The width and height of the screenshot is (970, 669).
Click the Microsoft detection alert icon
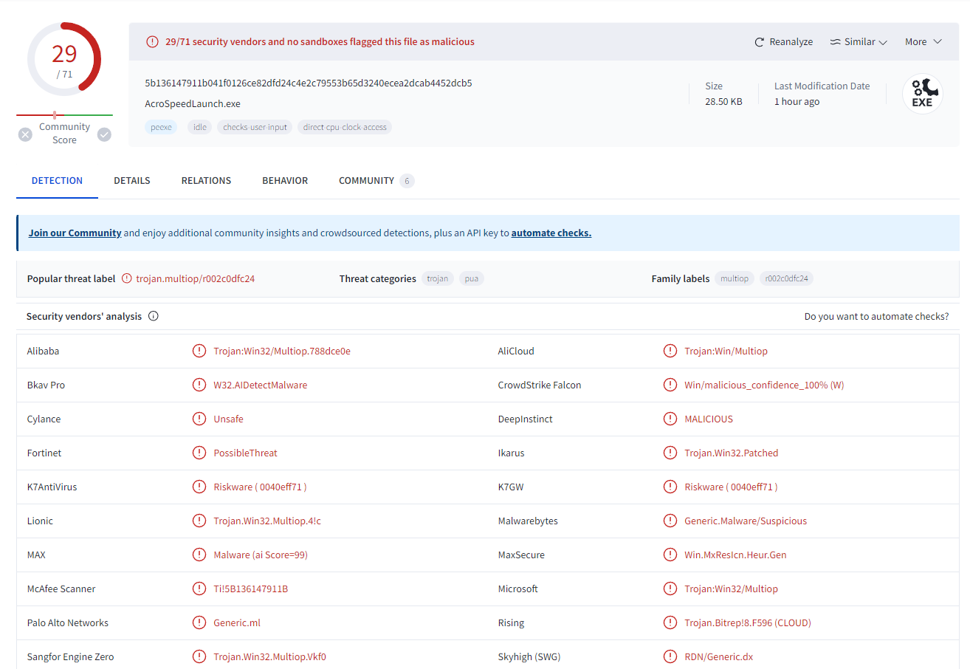pyautogui.click(x=670, y=589)
